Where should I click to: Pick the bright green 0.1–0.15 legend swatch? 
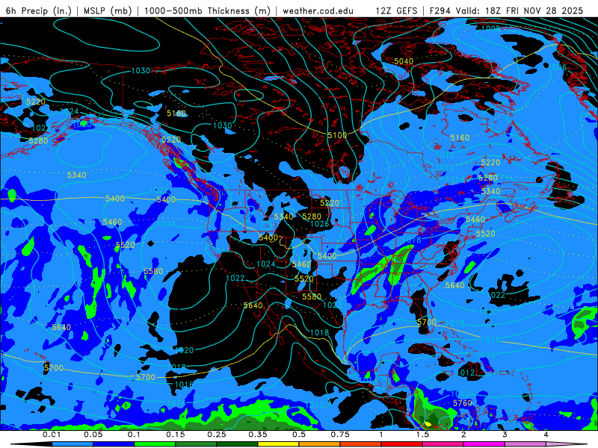(155, 444)
